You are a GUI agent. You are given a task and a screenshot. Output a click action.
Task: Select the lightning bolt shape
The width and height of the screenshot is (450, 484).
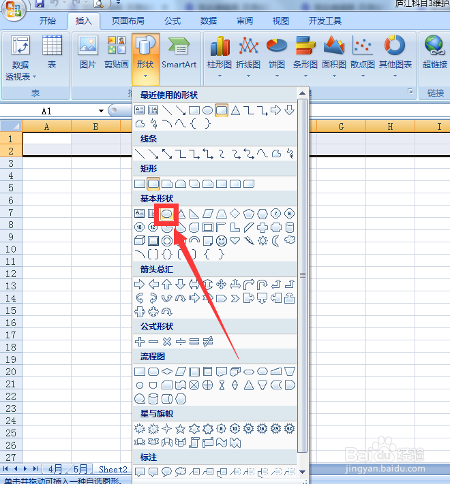(248, 241)
